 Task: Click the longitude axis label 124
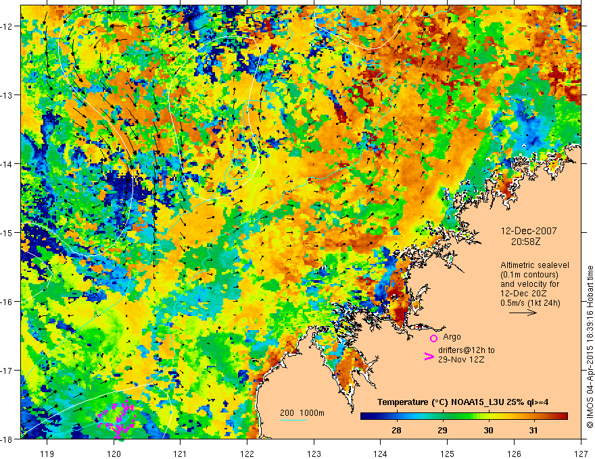(381, 454)
